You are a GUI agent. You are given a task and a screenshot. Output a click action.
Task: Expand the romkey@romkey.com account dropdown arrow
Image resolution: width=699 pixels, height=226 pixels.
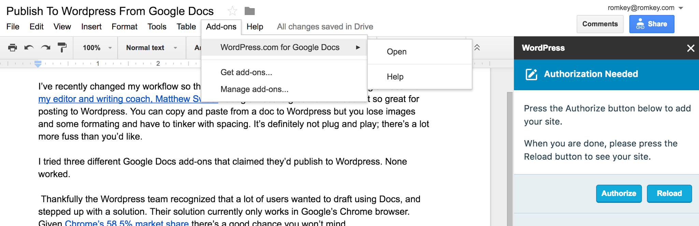click(x=681, y=8)
